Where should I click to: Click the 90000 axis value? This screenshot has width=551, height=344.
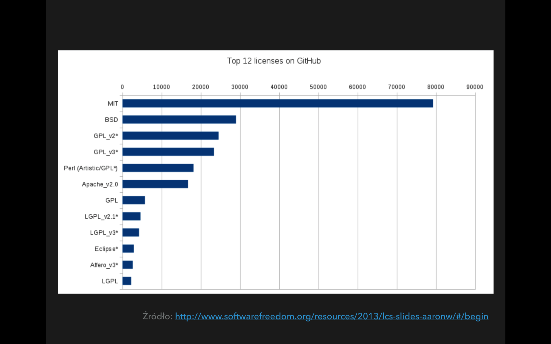[x=474, y=87]
